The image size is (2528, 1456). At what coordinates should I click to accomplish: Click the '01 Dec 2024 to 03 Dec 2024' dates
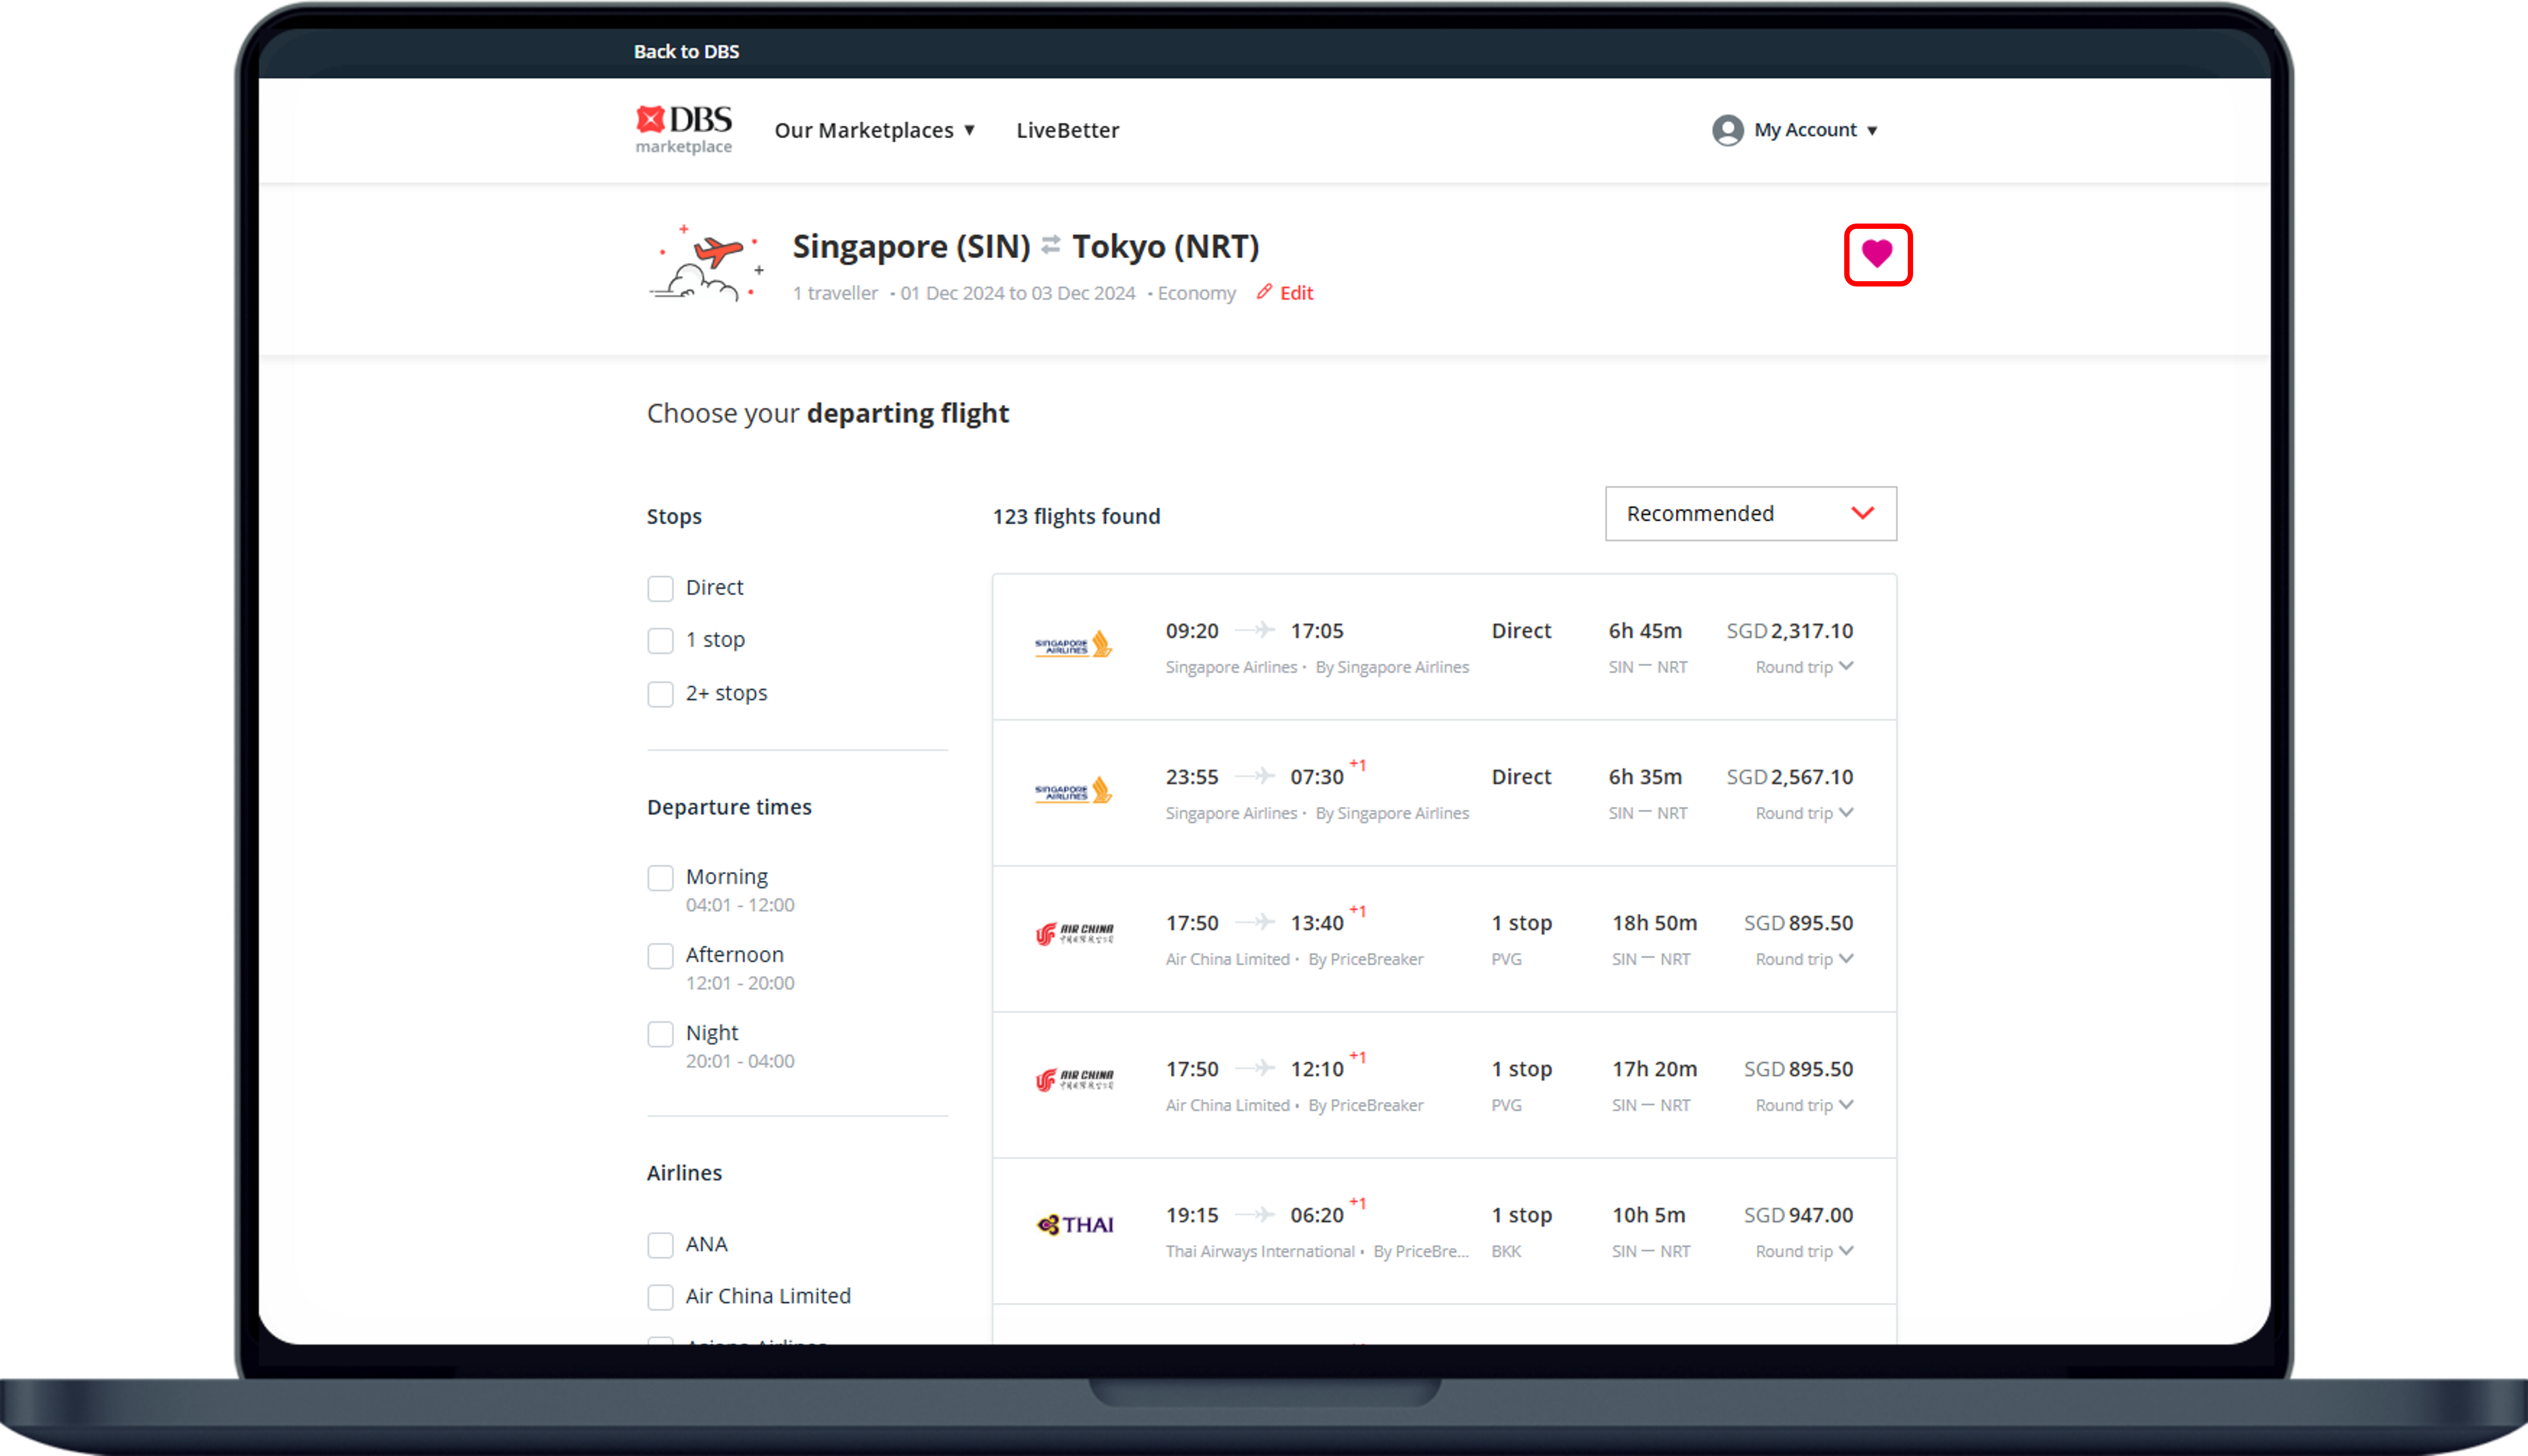point(1018,293)
